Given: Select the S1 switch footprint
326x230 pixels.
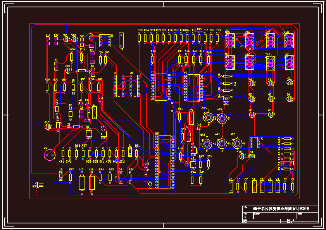Looking at the screenshot, I should 130,152.
